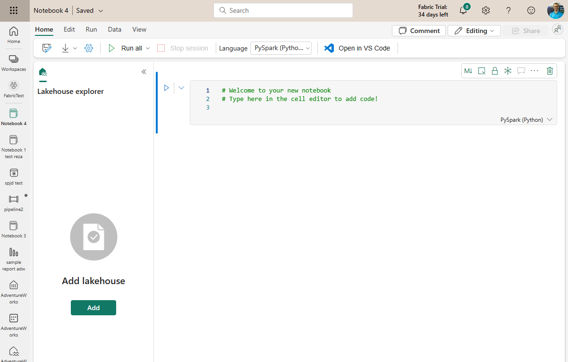Collapse the Lakehouse explorer panel

pyautogui.click(x=144, y=72)
